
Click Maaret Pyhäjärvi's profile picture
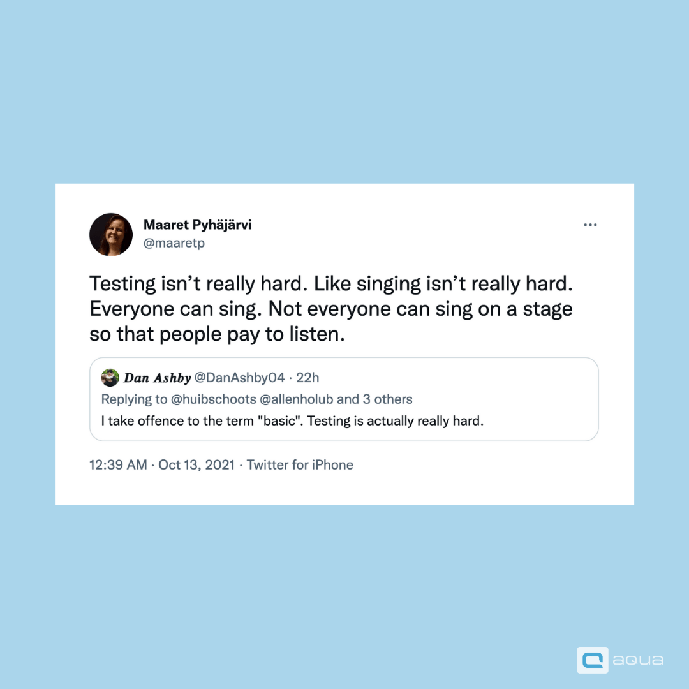click(111, 235)
